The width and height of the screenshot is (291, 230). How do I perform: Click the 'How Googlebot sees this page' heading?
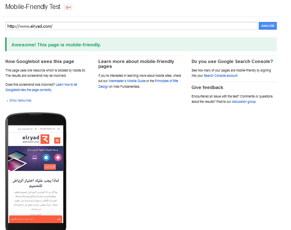tap(40, 61)
